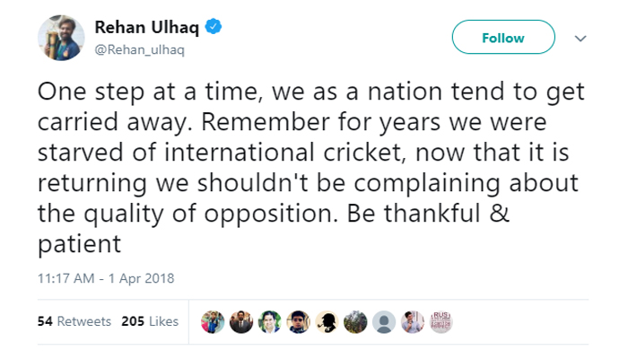Click the word 'patient' ending the tweet
This screenshot has height=359, width=628.
79,244
